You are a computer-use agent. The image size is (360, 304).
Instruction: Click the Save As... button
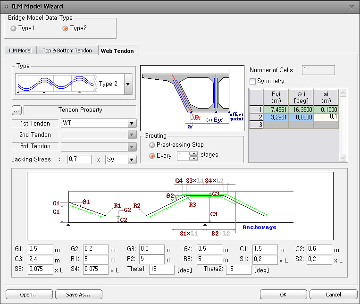[x=79, y=294]
